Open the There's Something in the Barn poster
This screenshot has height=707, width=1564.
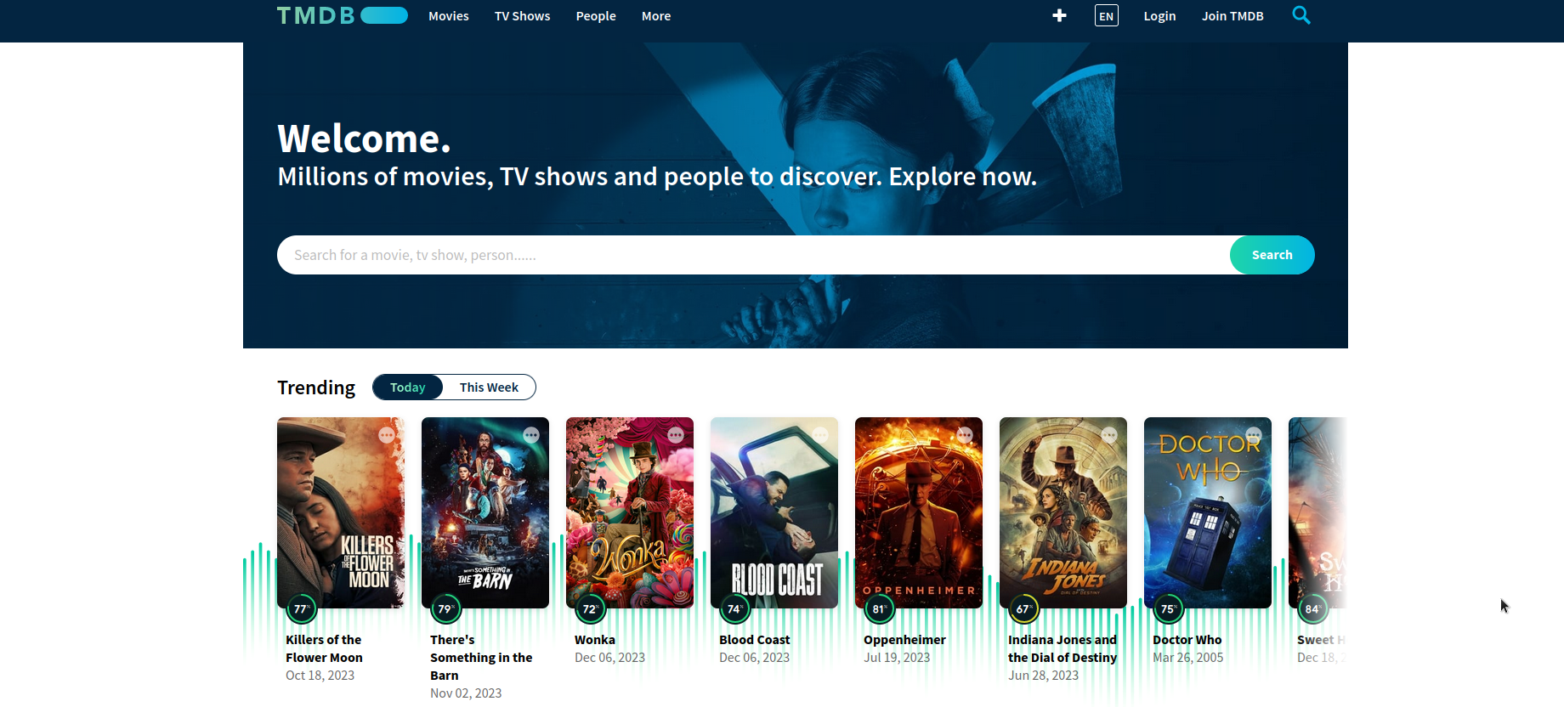pyautogui.click(x=485, y=512)
